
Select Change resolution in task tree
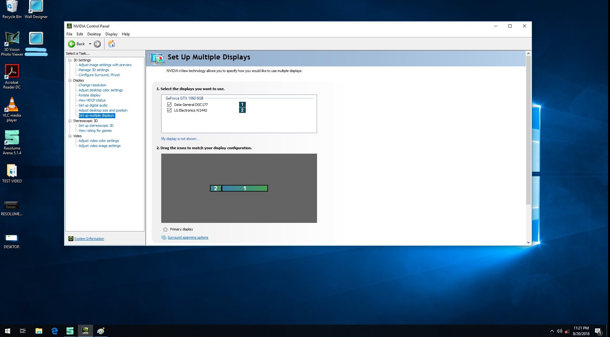coord(92,85)
